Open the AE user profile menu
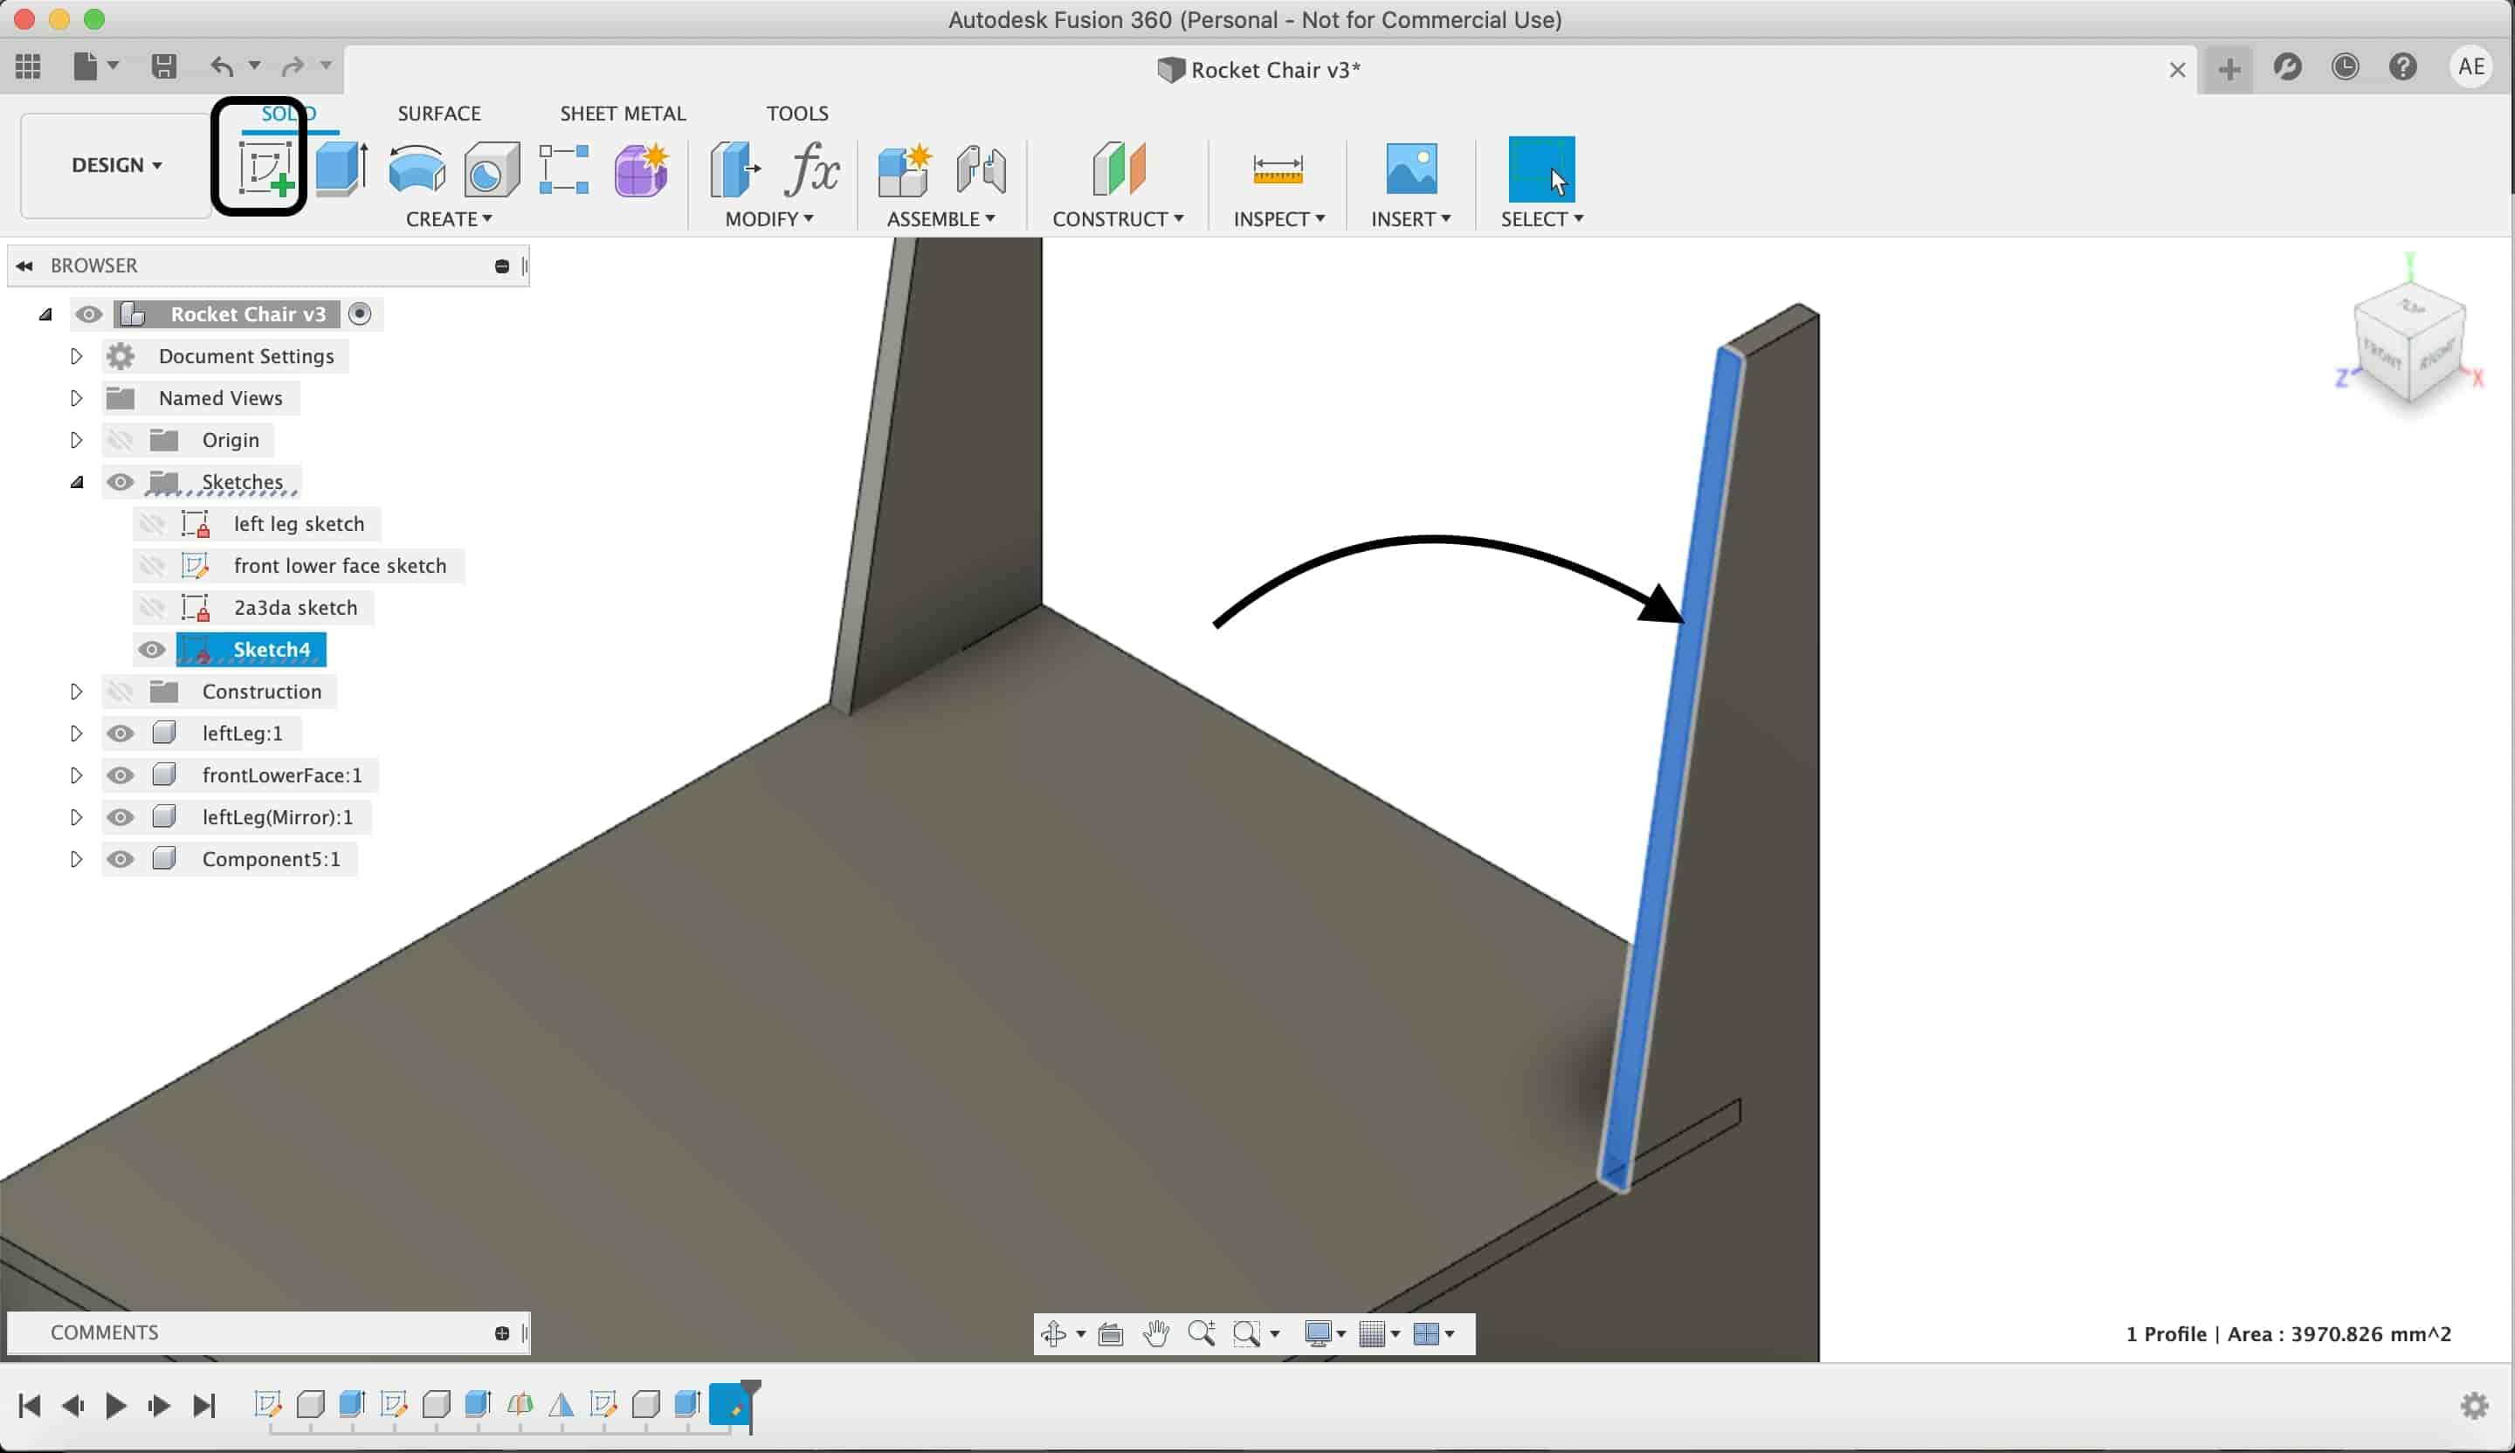The height and width of the screenshot is (1453, 2515). (2471, 67)
